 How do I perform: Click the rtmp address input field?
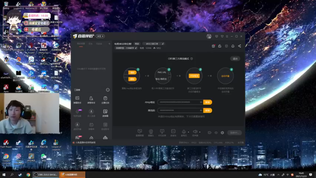[180, 102]
